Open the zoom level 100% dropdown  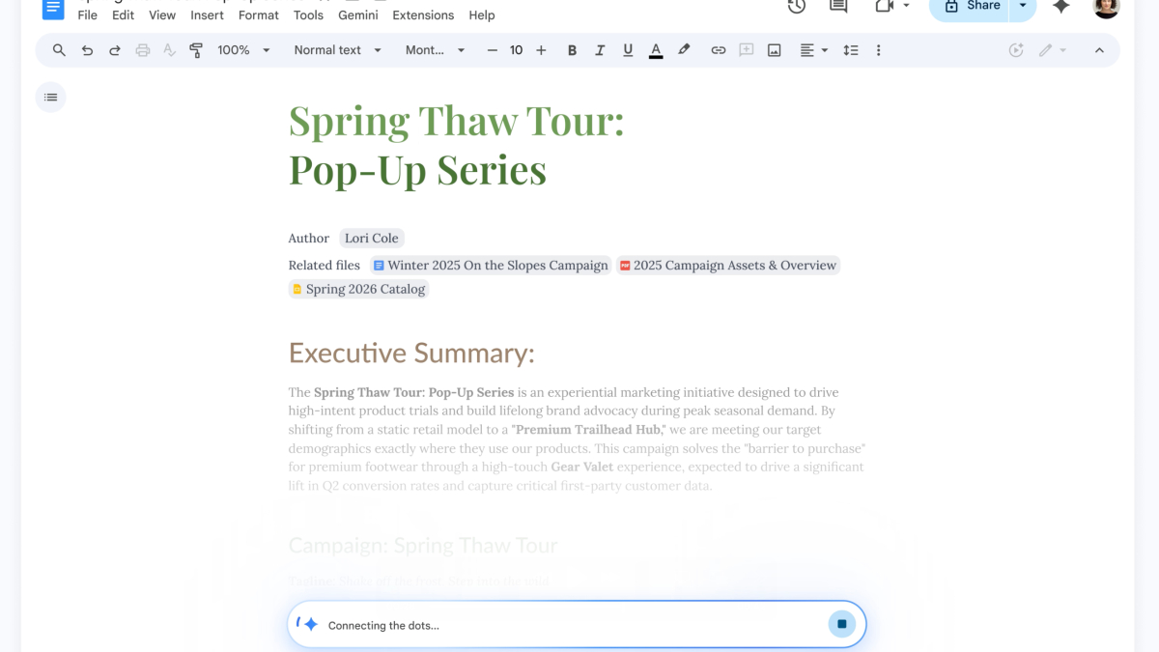243,50
